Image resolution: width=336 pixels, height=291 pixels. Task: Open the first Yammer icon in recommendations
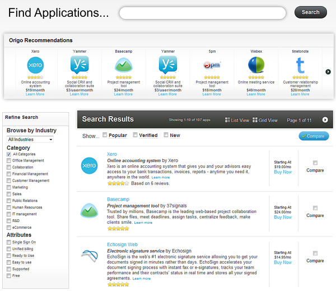tap(80, 65)
